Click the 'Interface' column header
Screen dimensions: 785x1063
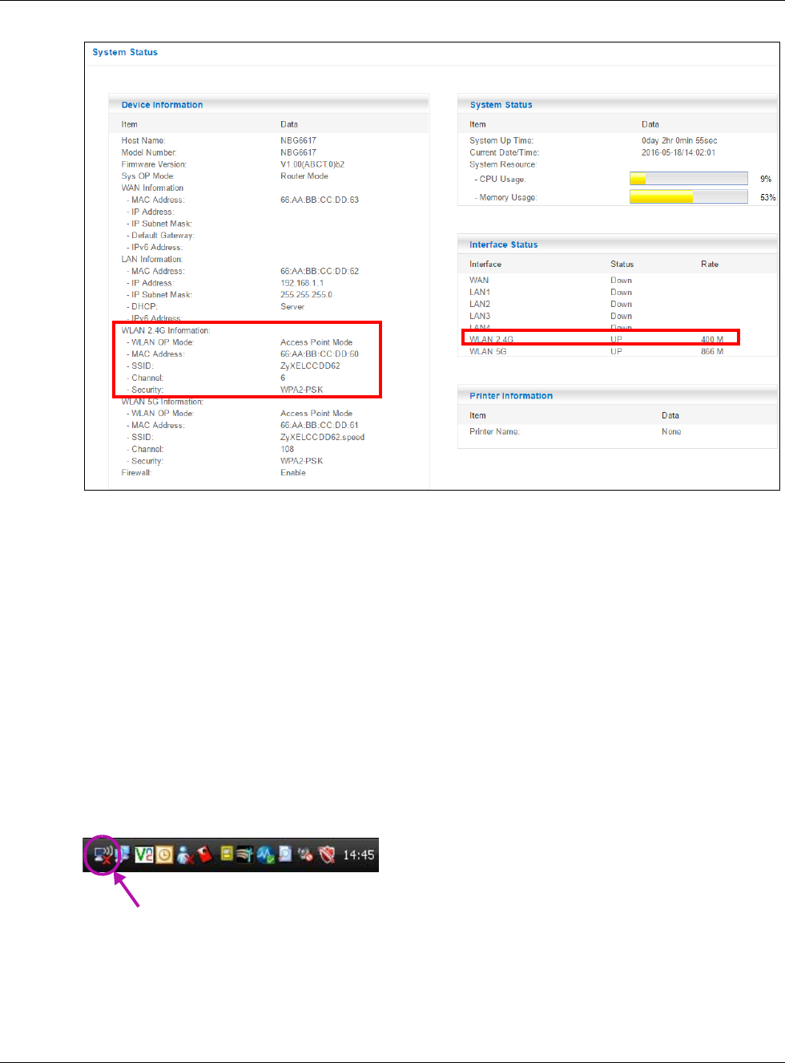click(485, 264)
